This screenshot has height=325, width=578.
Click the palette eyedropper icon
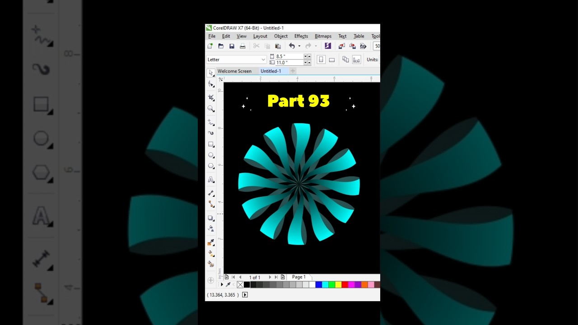(228, 284)
